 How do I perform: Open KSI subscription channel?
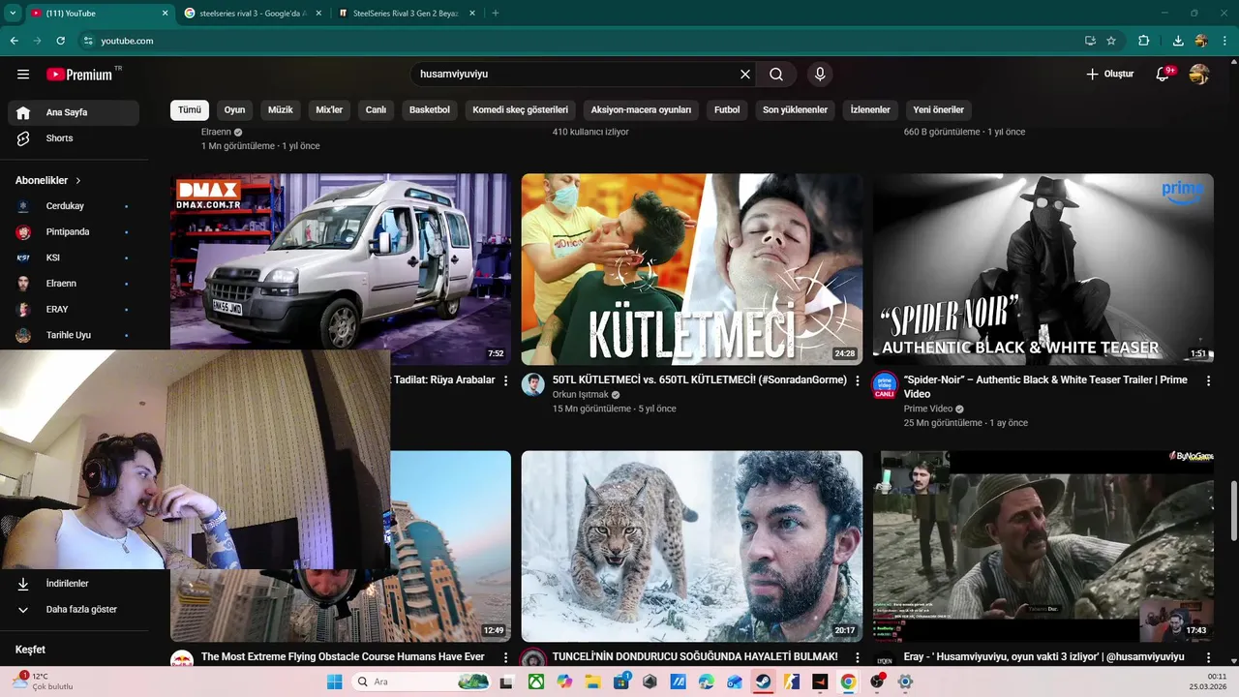tap(74, 258)
